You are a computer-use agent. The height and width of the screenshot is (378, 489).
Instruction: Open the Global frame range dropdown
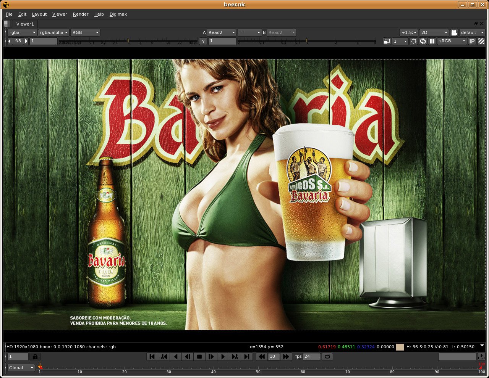[x=21, y=368]
